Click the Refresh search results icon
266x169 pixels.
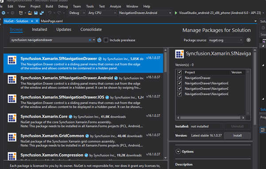click(x=99, y=40)
